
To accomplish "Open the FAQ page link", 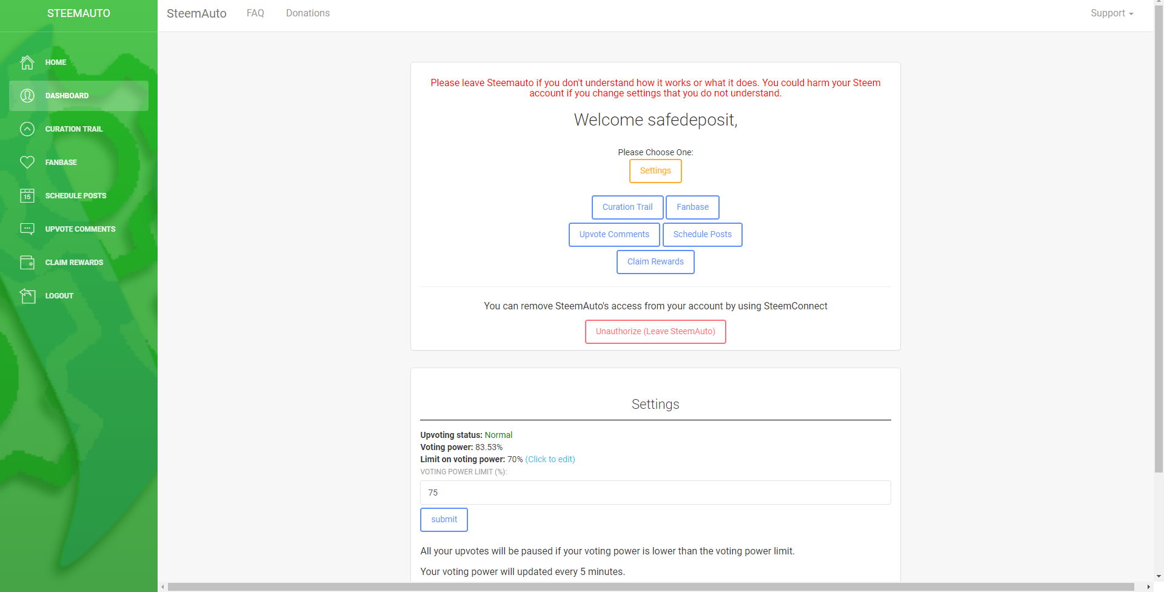I will pyautogui.click(x=255, y=13).
